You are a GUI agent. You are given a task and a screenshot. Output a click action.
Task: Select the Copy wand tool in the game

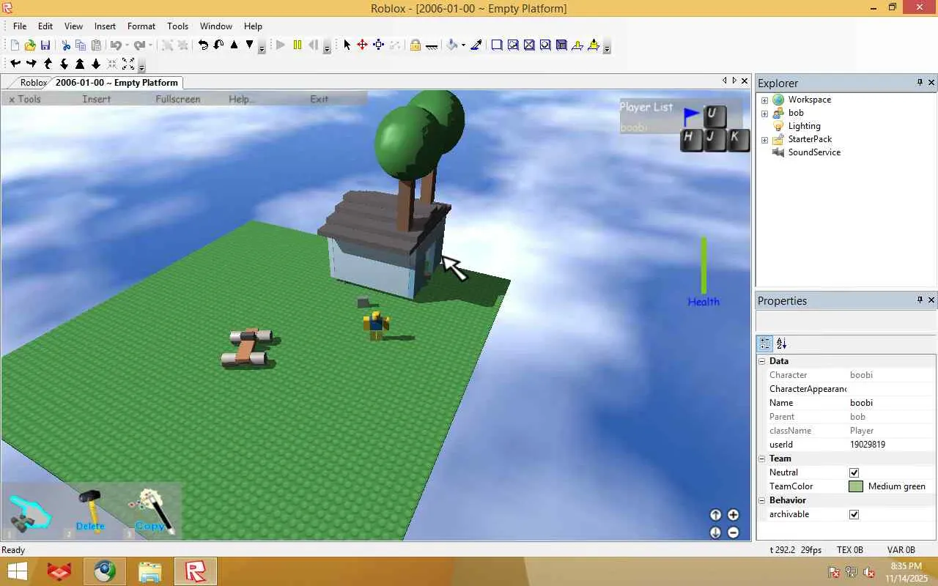[x=152, y=510]
